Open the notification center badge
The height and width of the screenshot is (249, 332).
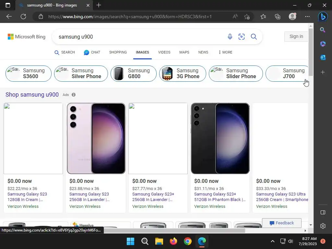(x=323, y=241)
